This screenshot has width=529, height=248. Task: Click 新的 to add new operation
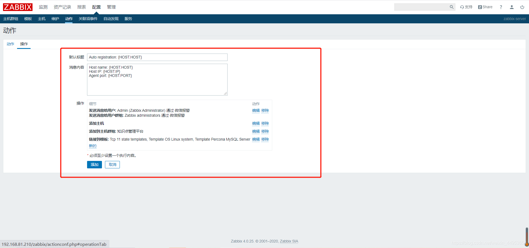point(93,146)
